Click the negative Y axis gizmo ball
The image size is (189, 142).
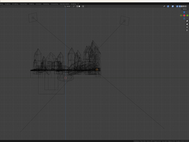click(181, 15)
